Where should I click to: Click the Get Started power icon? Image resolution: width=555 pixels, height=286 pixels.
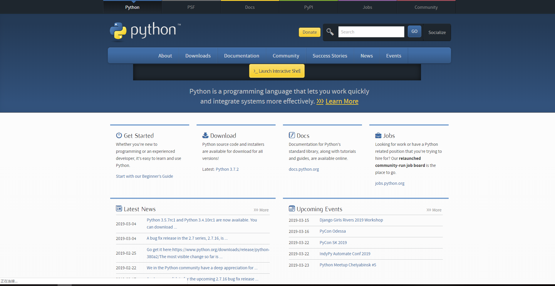(119, 135)
